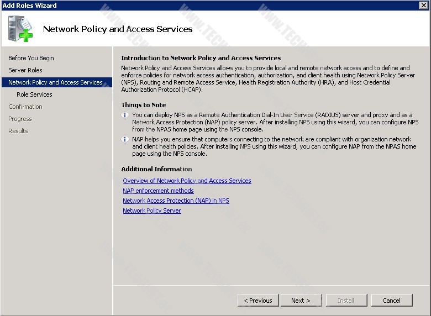Close the Add Roles Wizard window
The height and width of the screenshot is (316, 431).
pyautogui.click(x=424, y=5)
